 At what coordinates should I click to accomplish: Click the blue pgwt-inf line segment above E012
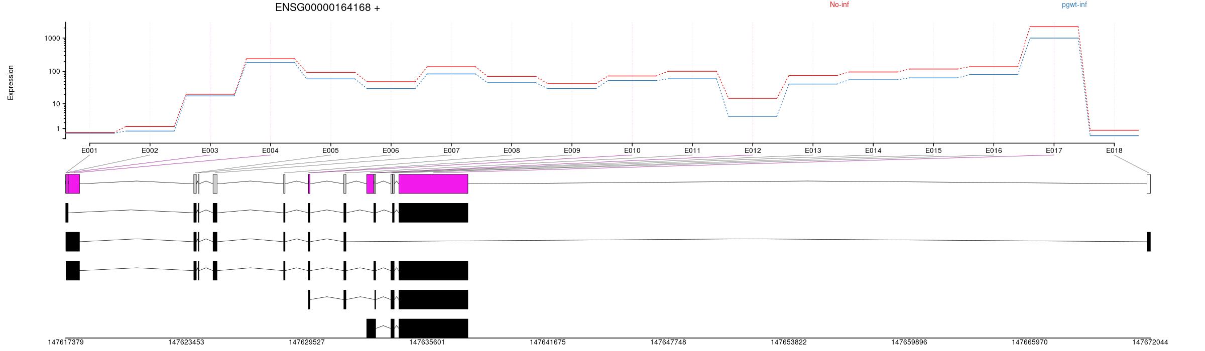753,116
